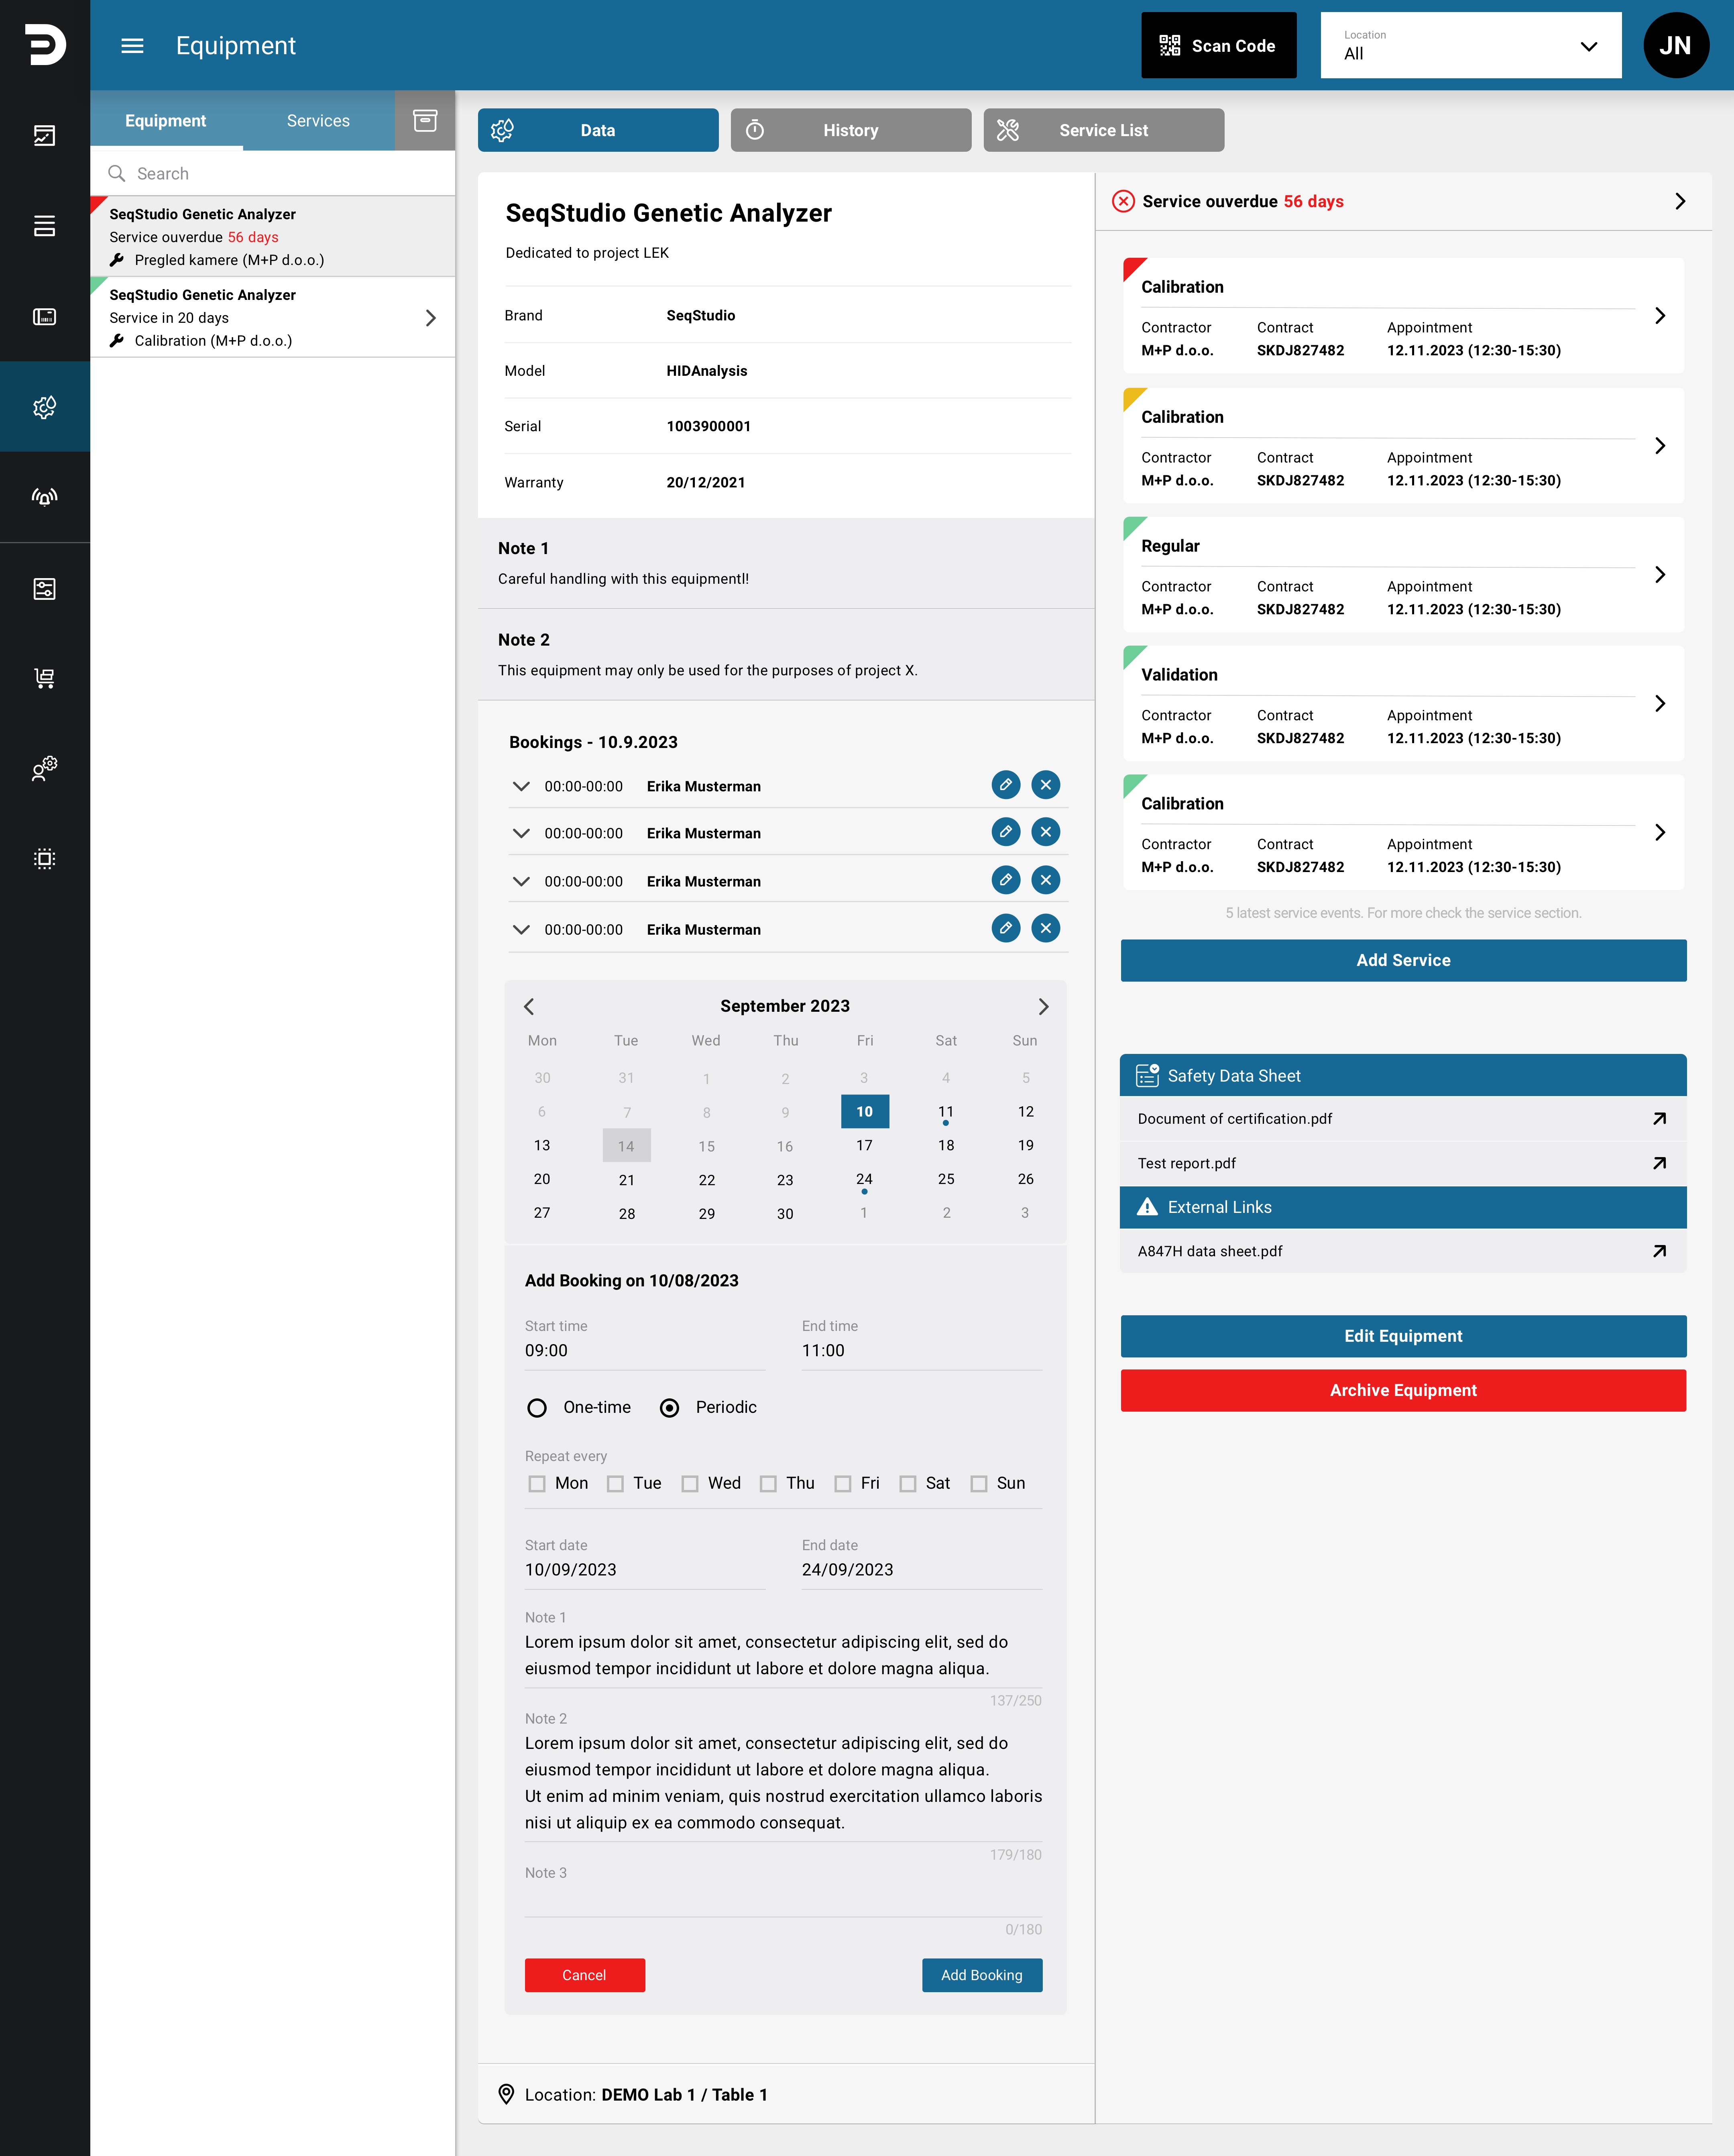This screenshot has height=2156, width=1734.
Task: Select the Data tab
Action: (x=598, y=130)
